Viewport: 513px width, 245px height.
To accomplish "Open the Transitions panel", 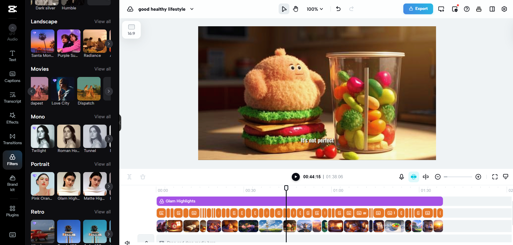I will click(x=12, y=139).
